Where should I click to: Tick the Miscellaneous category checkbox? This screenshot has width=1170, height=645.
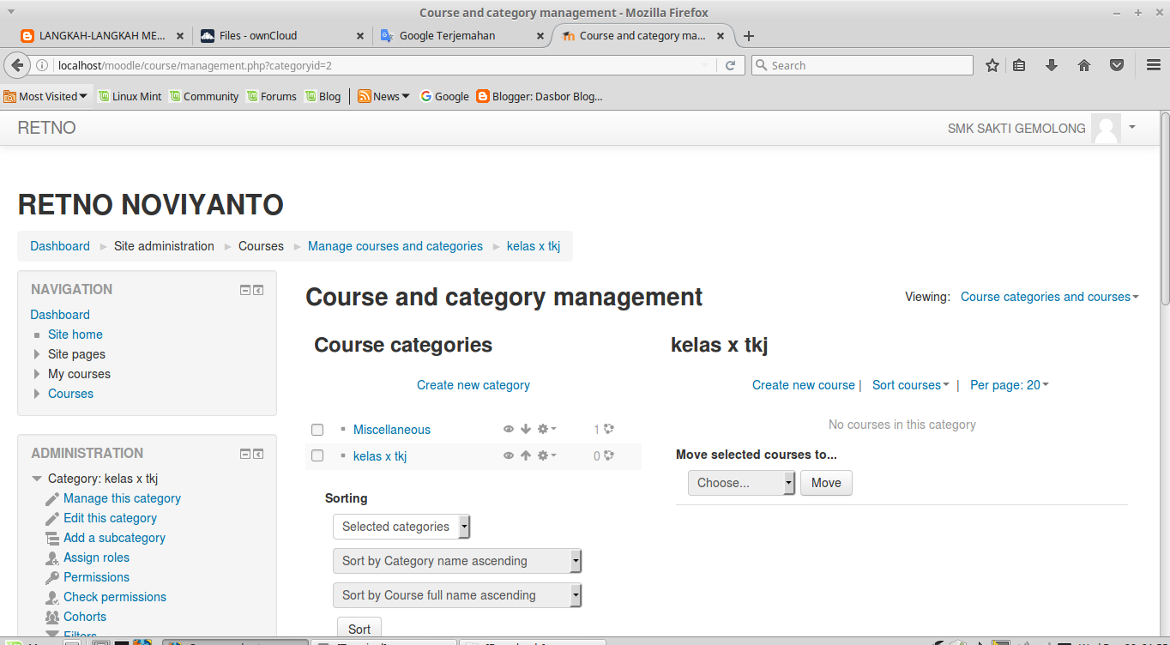(317, 430)
